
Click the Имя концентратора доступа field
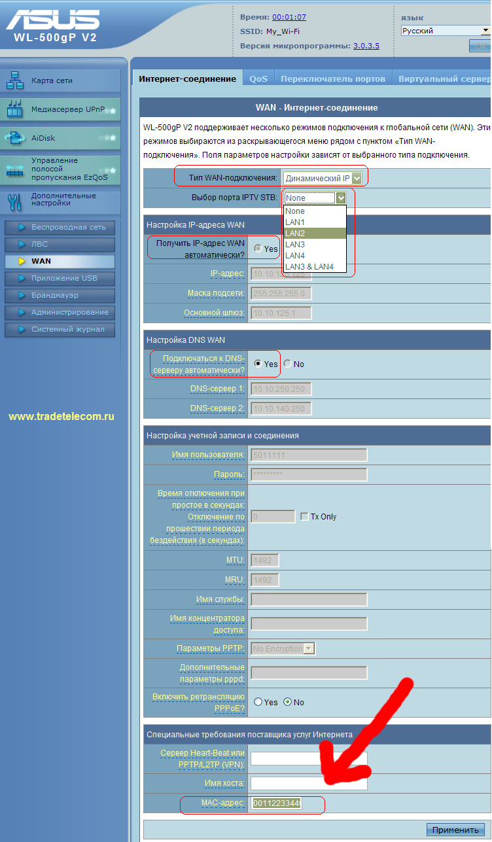click(309, 624)
